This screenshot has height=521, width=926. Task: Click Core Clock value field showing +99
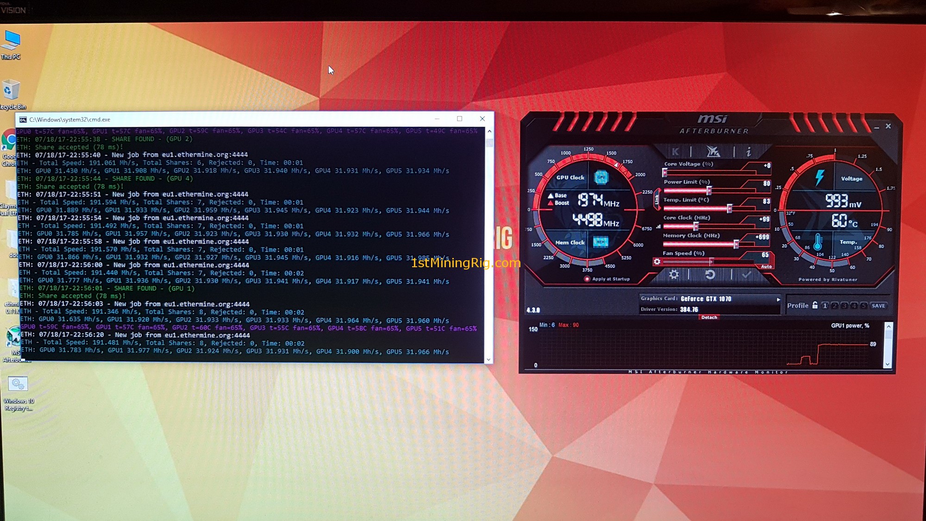(764, 219)
